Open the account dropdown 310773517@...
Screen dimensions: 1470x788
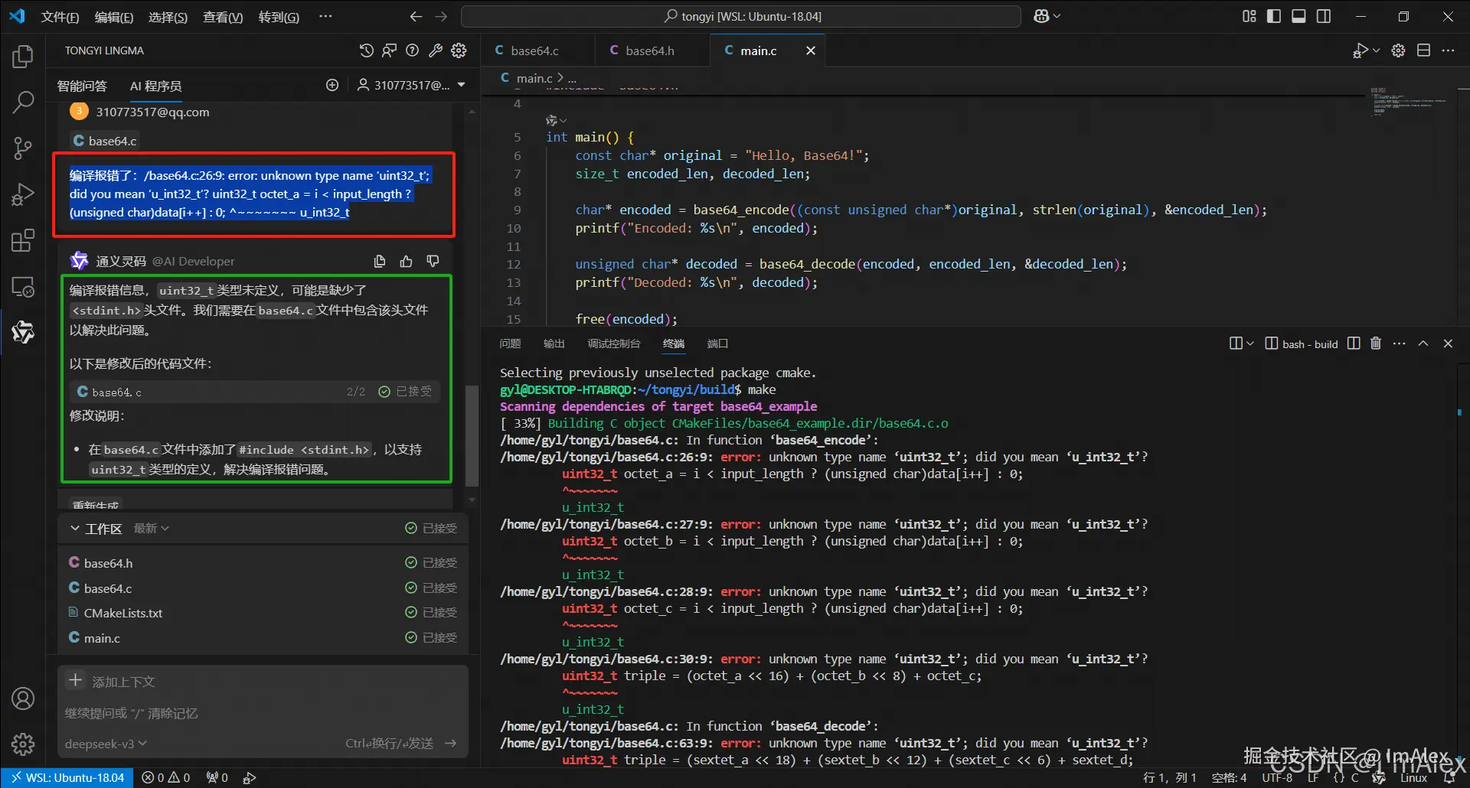pyautogui.click(x=412, y=85)
